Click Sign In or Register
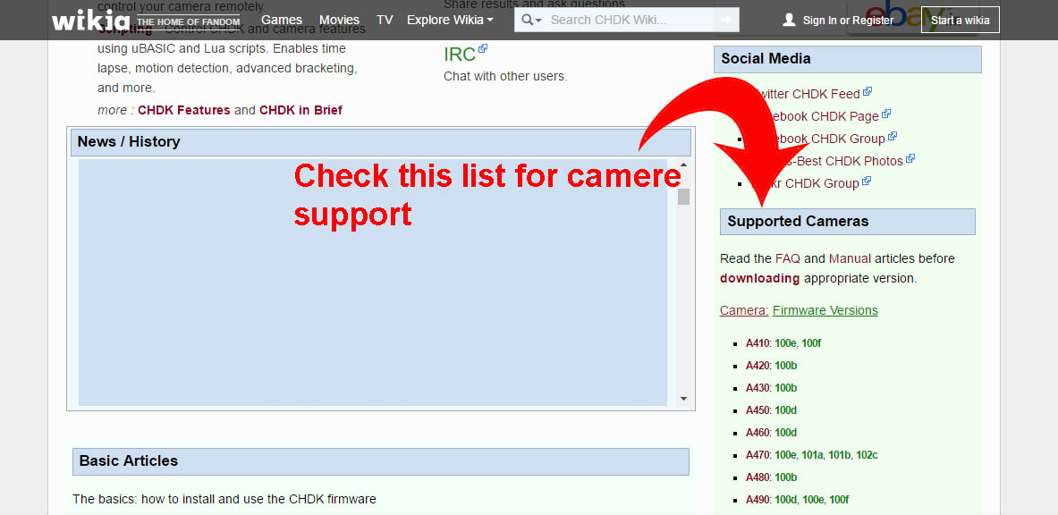Screen dimensions: 1058x515 tap(848, 21)
